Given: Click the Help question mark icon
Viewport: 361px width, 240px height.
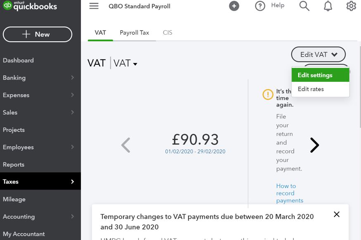Looking at the screenshot, I should [x=260, y=6].
